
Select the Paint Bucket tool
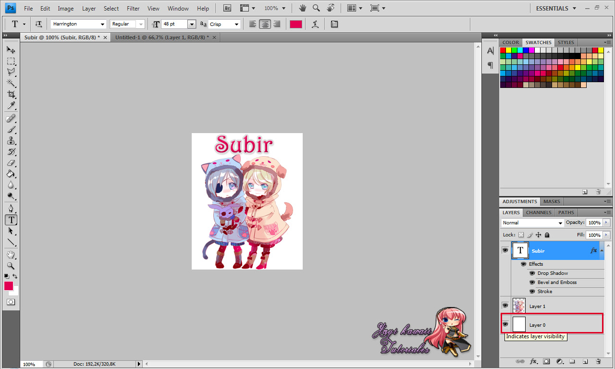(11, 174)
